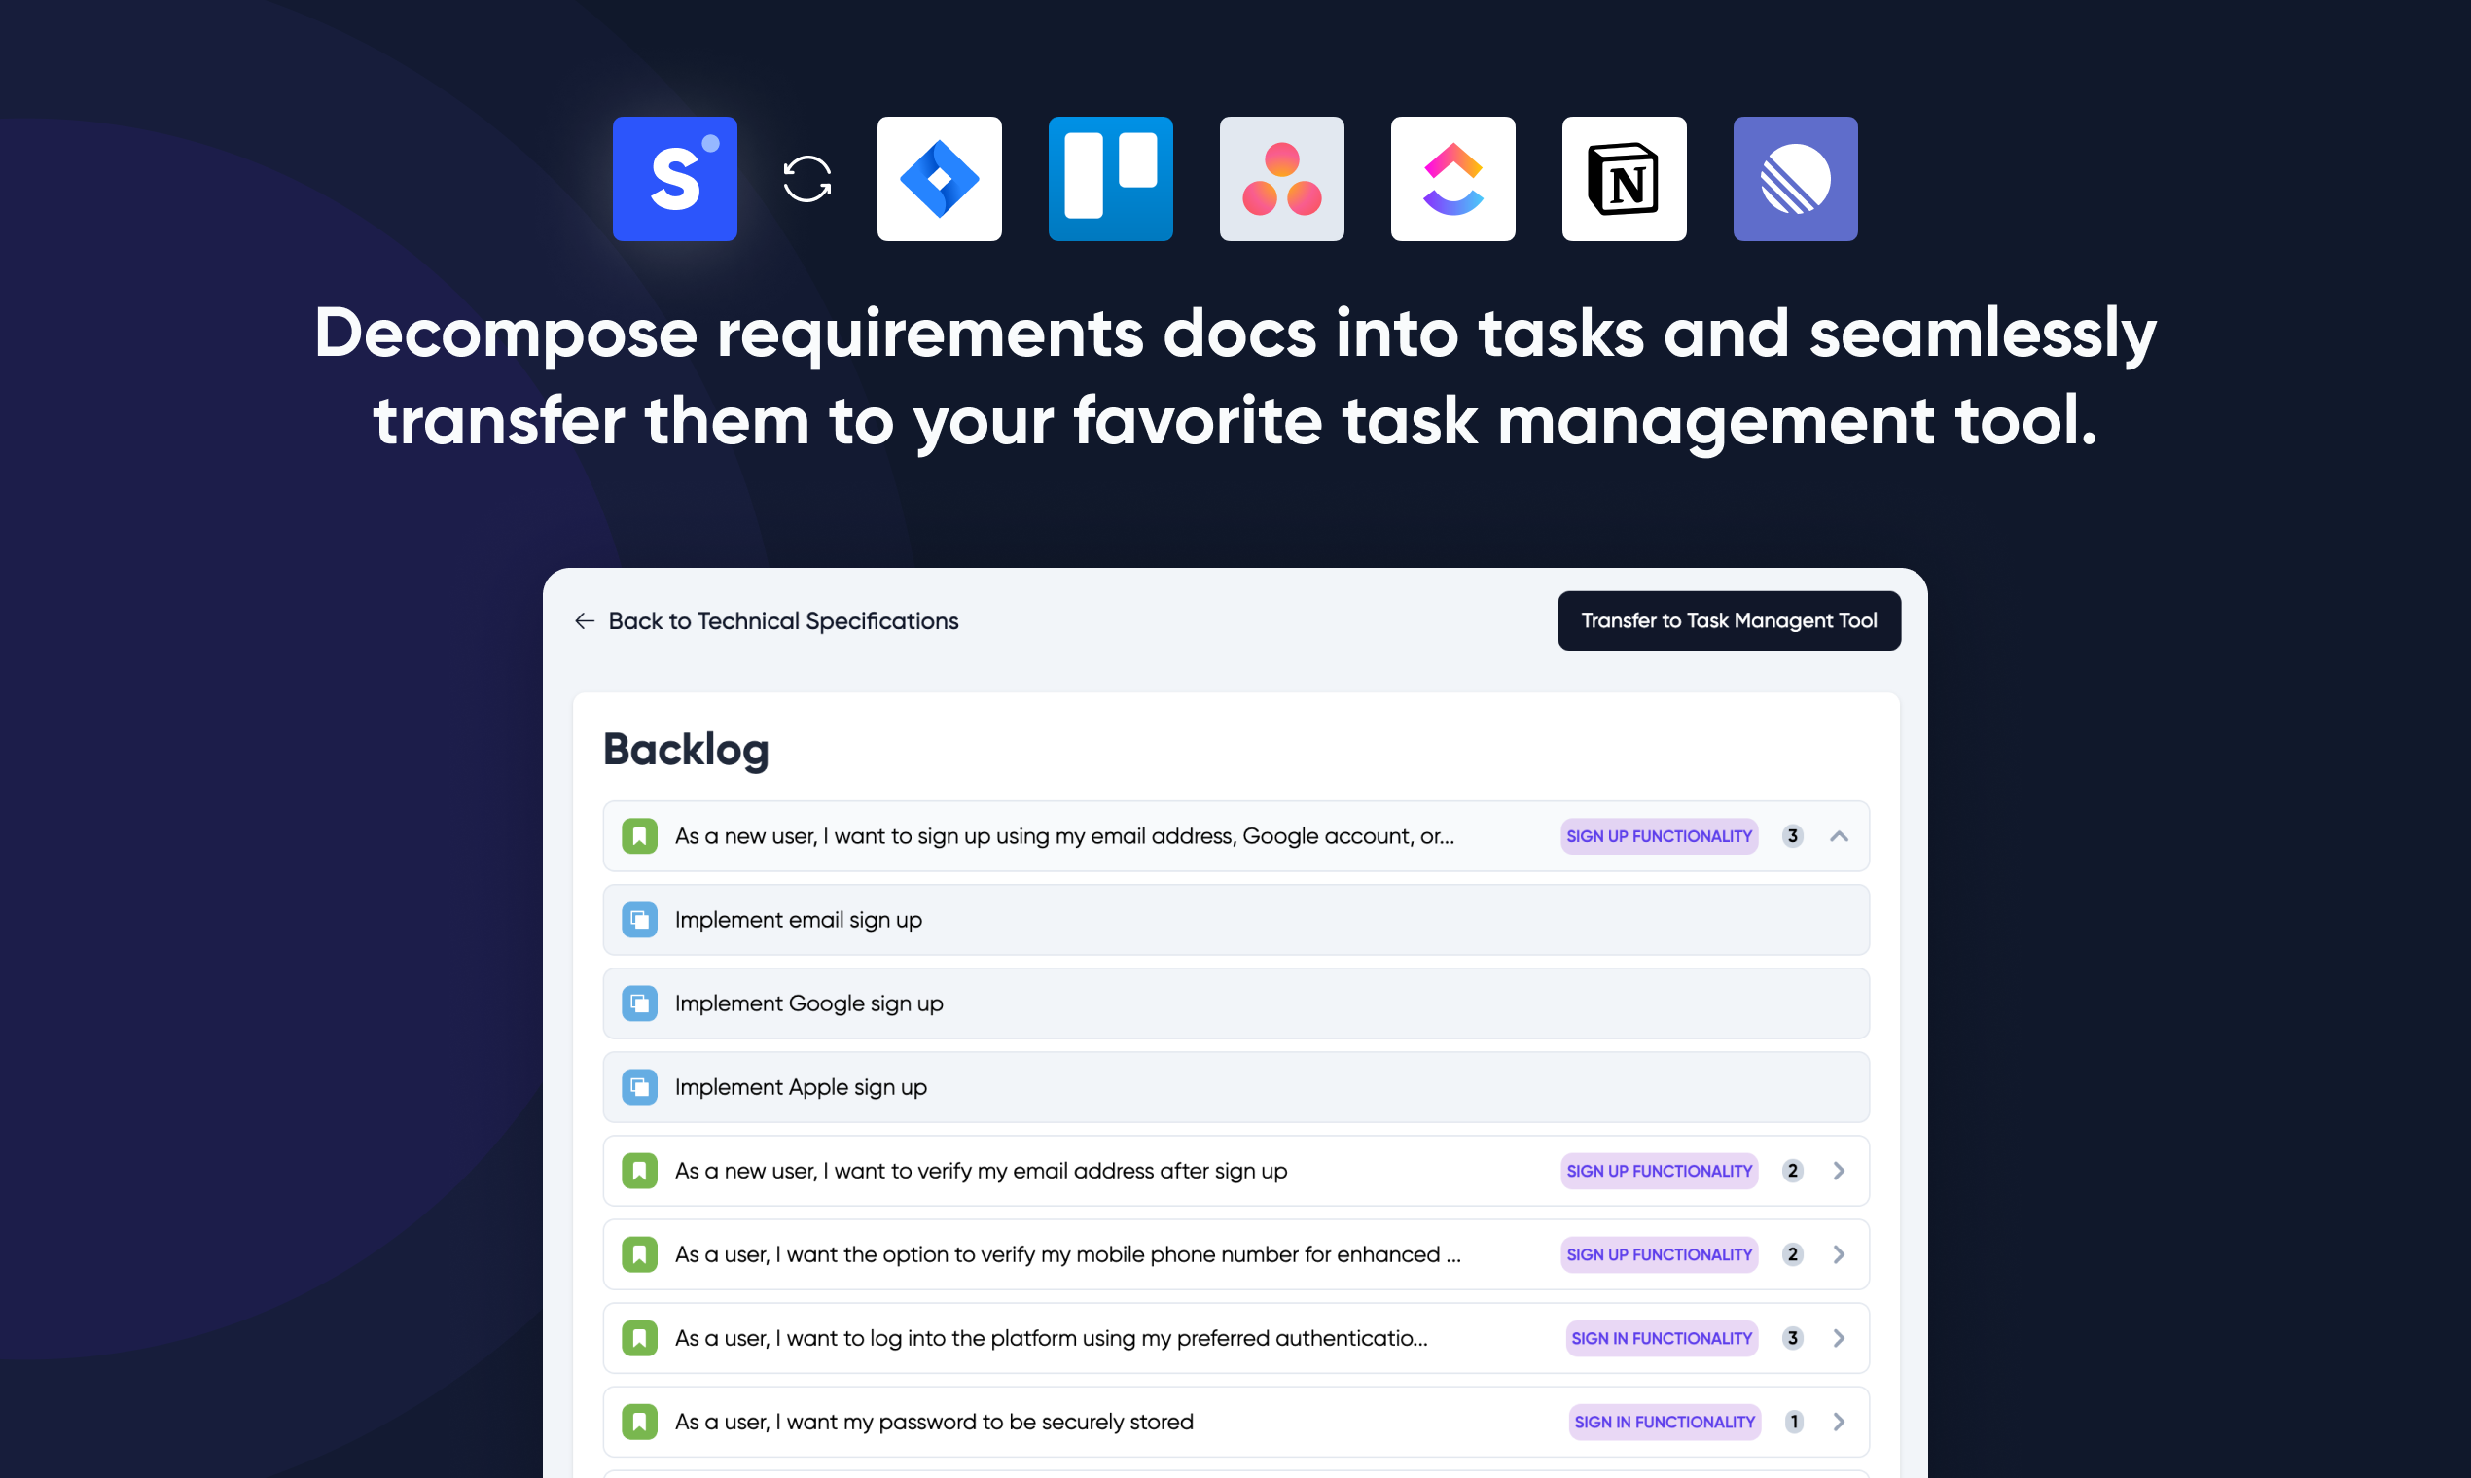Viewport: 2471px width, 1478px height.
Task: Expand the log into platform story
Action: click(1839, 1338)
